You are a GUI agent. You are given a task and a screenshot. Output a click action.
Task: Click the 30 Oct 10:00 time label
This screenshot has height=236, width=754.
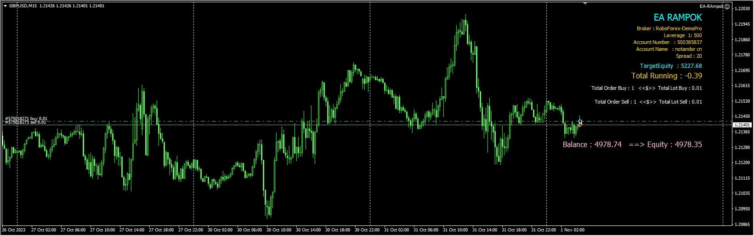click(x=278, y=230)
